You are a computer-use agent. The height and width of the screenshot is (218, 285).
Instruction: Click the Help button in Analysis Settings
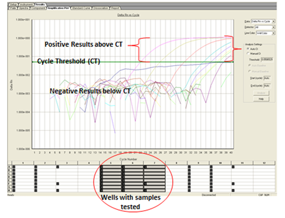coord(261,99)
